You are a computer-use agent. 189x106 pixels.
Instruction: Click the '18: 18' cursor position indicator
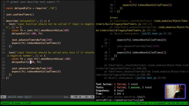point(89,97)
